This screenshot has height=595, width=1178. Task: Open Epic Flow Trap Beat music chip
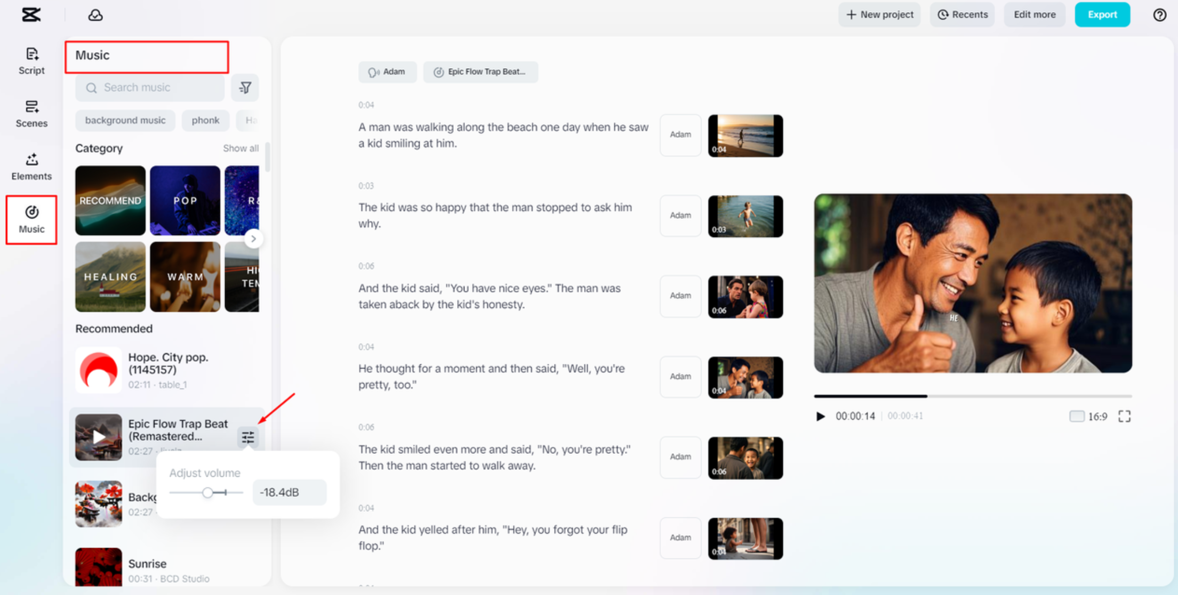pyautogui.click(x=480, y=72)
